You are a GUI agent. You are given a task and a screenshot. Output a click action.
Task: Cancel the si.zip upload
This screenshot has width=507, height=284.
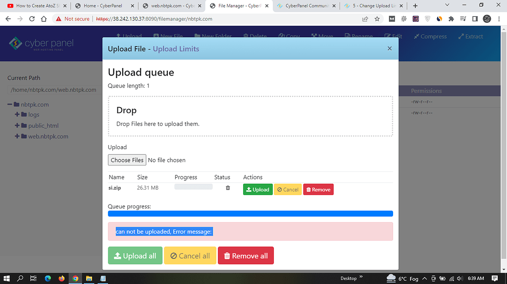288,190
